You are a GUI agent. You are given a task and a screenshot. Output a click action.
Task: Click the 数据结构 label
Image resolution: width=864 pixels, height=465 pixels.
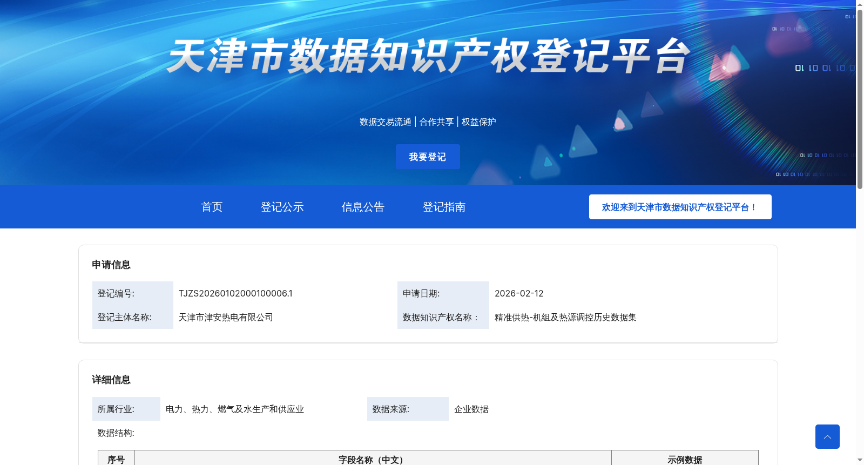[x=116, y=433]
